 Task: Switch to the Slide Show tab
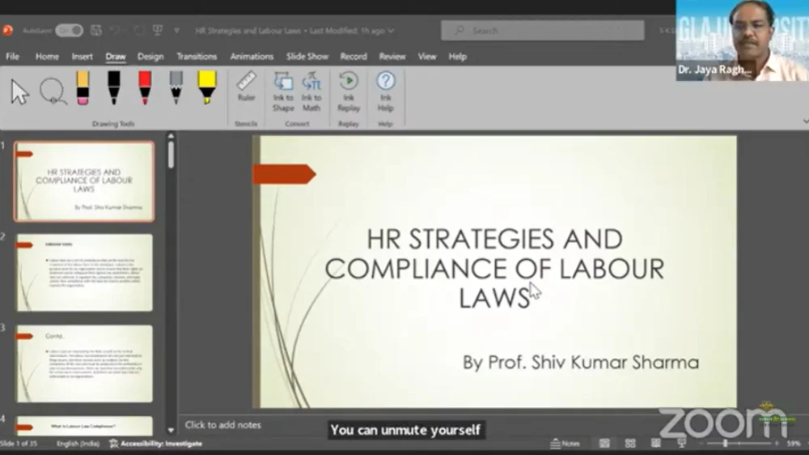pos(307,57)
